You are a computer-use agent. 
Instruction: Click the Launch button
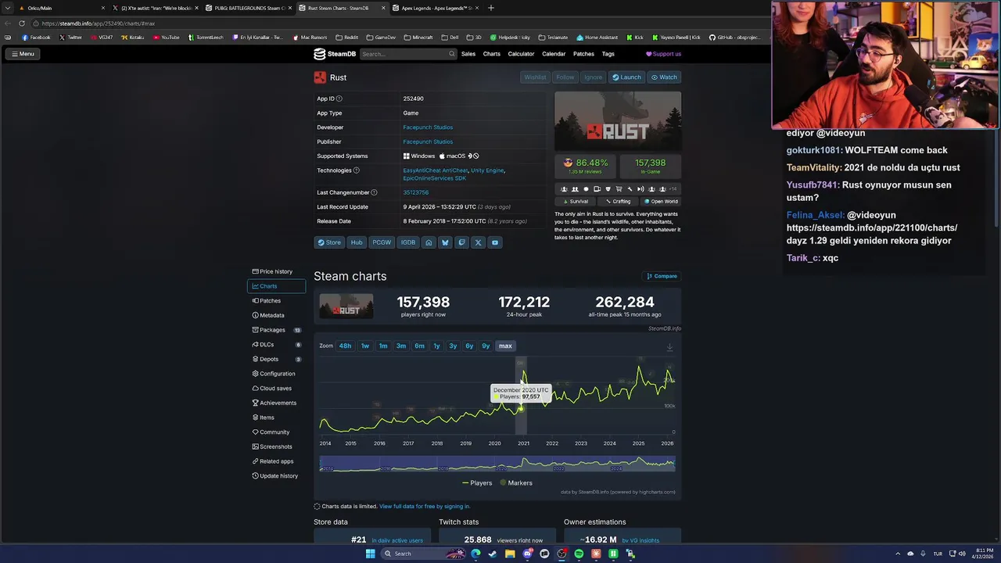(626, 77)
